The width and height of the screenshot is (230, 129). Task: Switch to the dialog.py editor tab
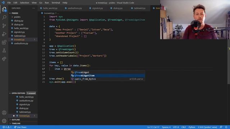[116, 8]
